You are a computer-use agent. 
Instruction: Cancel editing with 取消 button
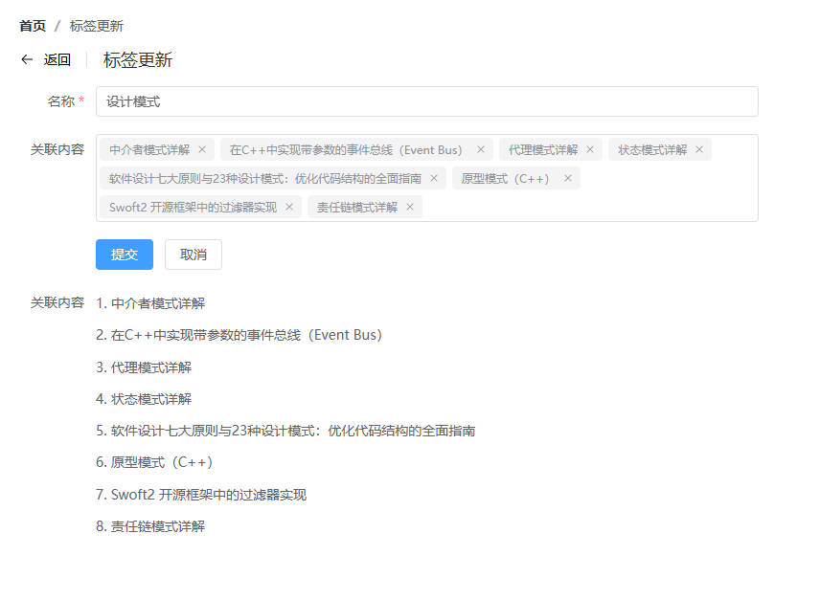pyautogui.click(x=194, y=255)
